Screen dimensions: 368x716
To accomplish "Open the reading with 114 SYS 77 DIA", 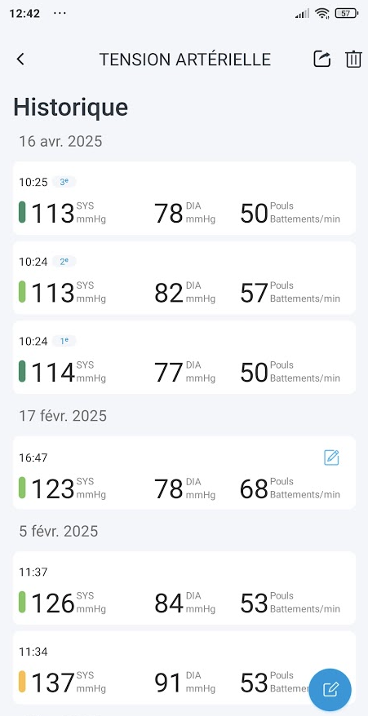I will click(184, 357).
